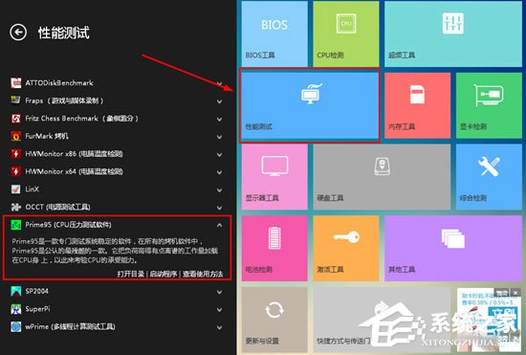This screenshot has width=526, height=355.
Task: Open the BIOS工具 tile
Action: (x=274, y=33)
